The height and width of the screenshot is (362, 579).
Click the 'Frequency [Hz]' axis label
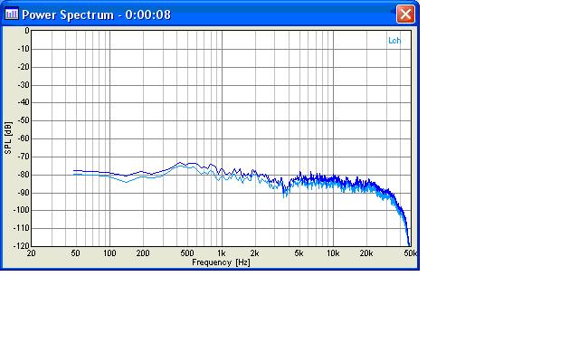(x=221, y=262)
